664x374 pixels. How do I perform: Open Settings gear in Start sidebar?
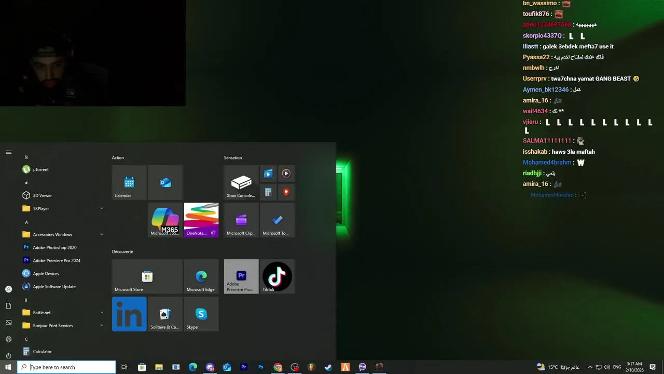pos(8,339)
